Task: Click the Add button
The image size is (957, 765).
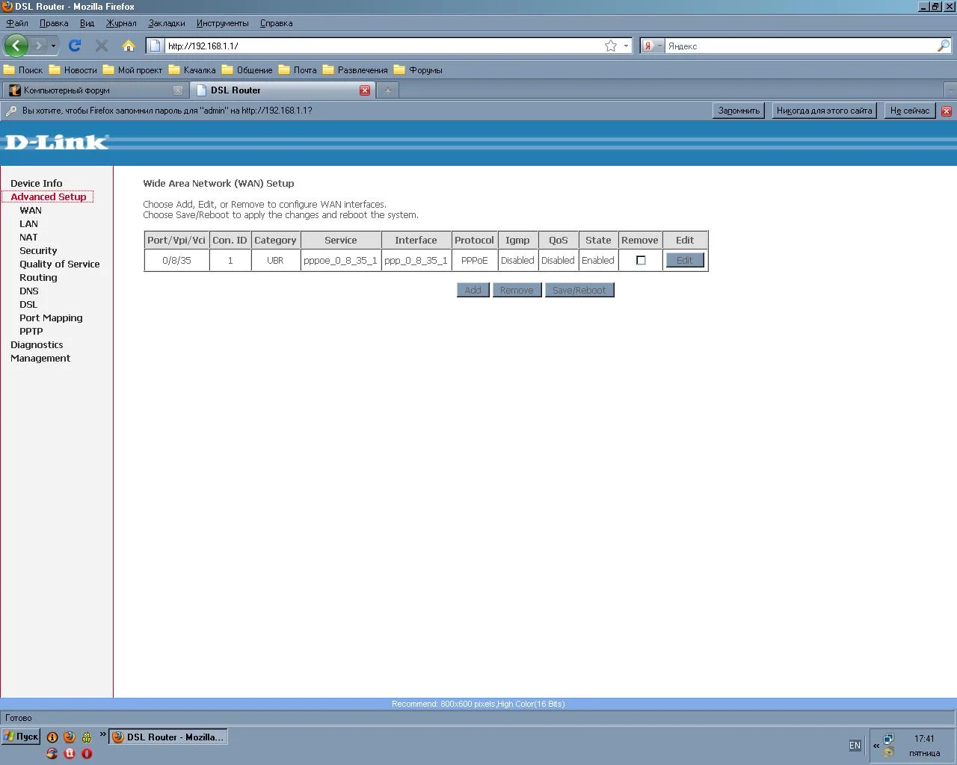Action: click(473, 290)
